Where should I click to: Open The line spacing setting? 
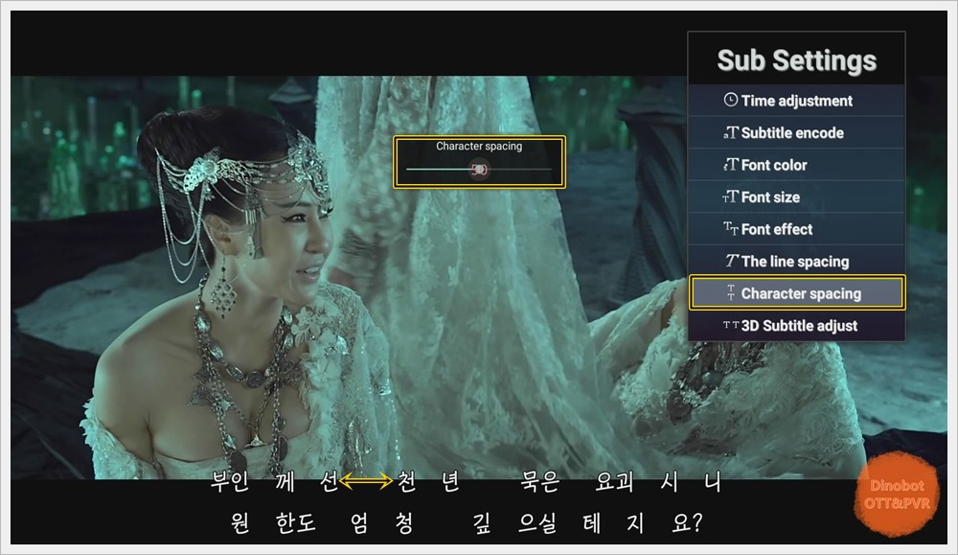[796, 261]
